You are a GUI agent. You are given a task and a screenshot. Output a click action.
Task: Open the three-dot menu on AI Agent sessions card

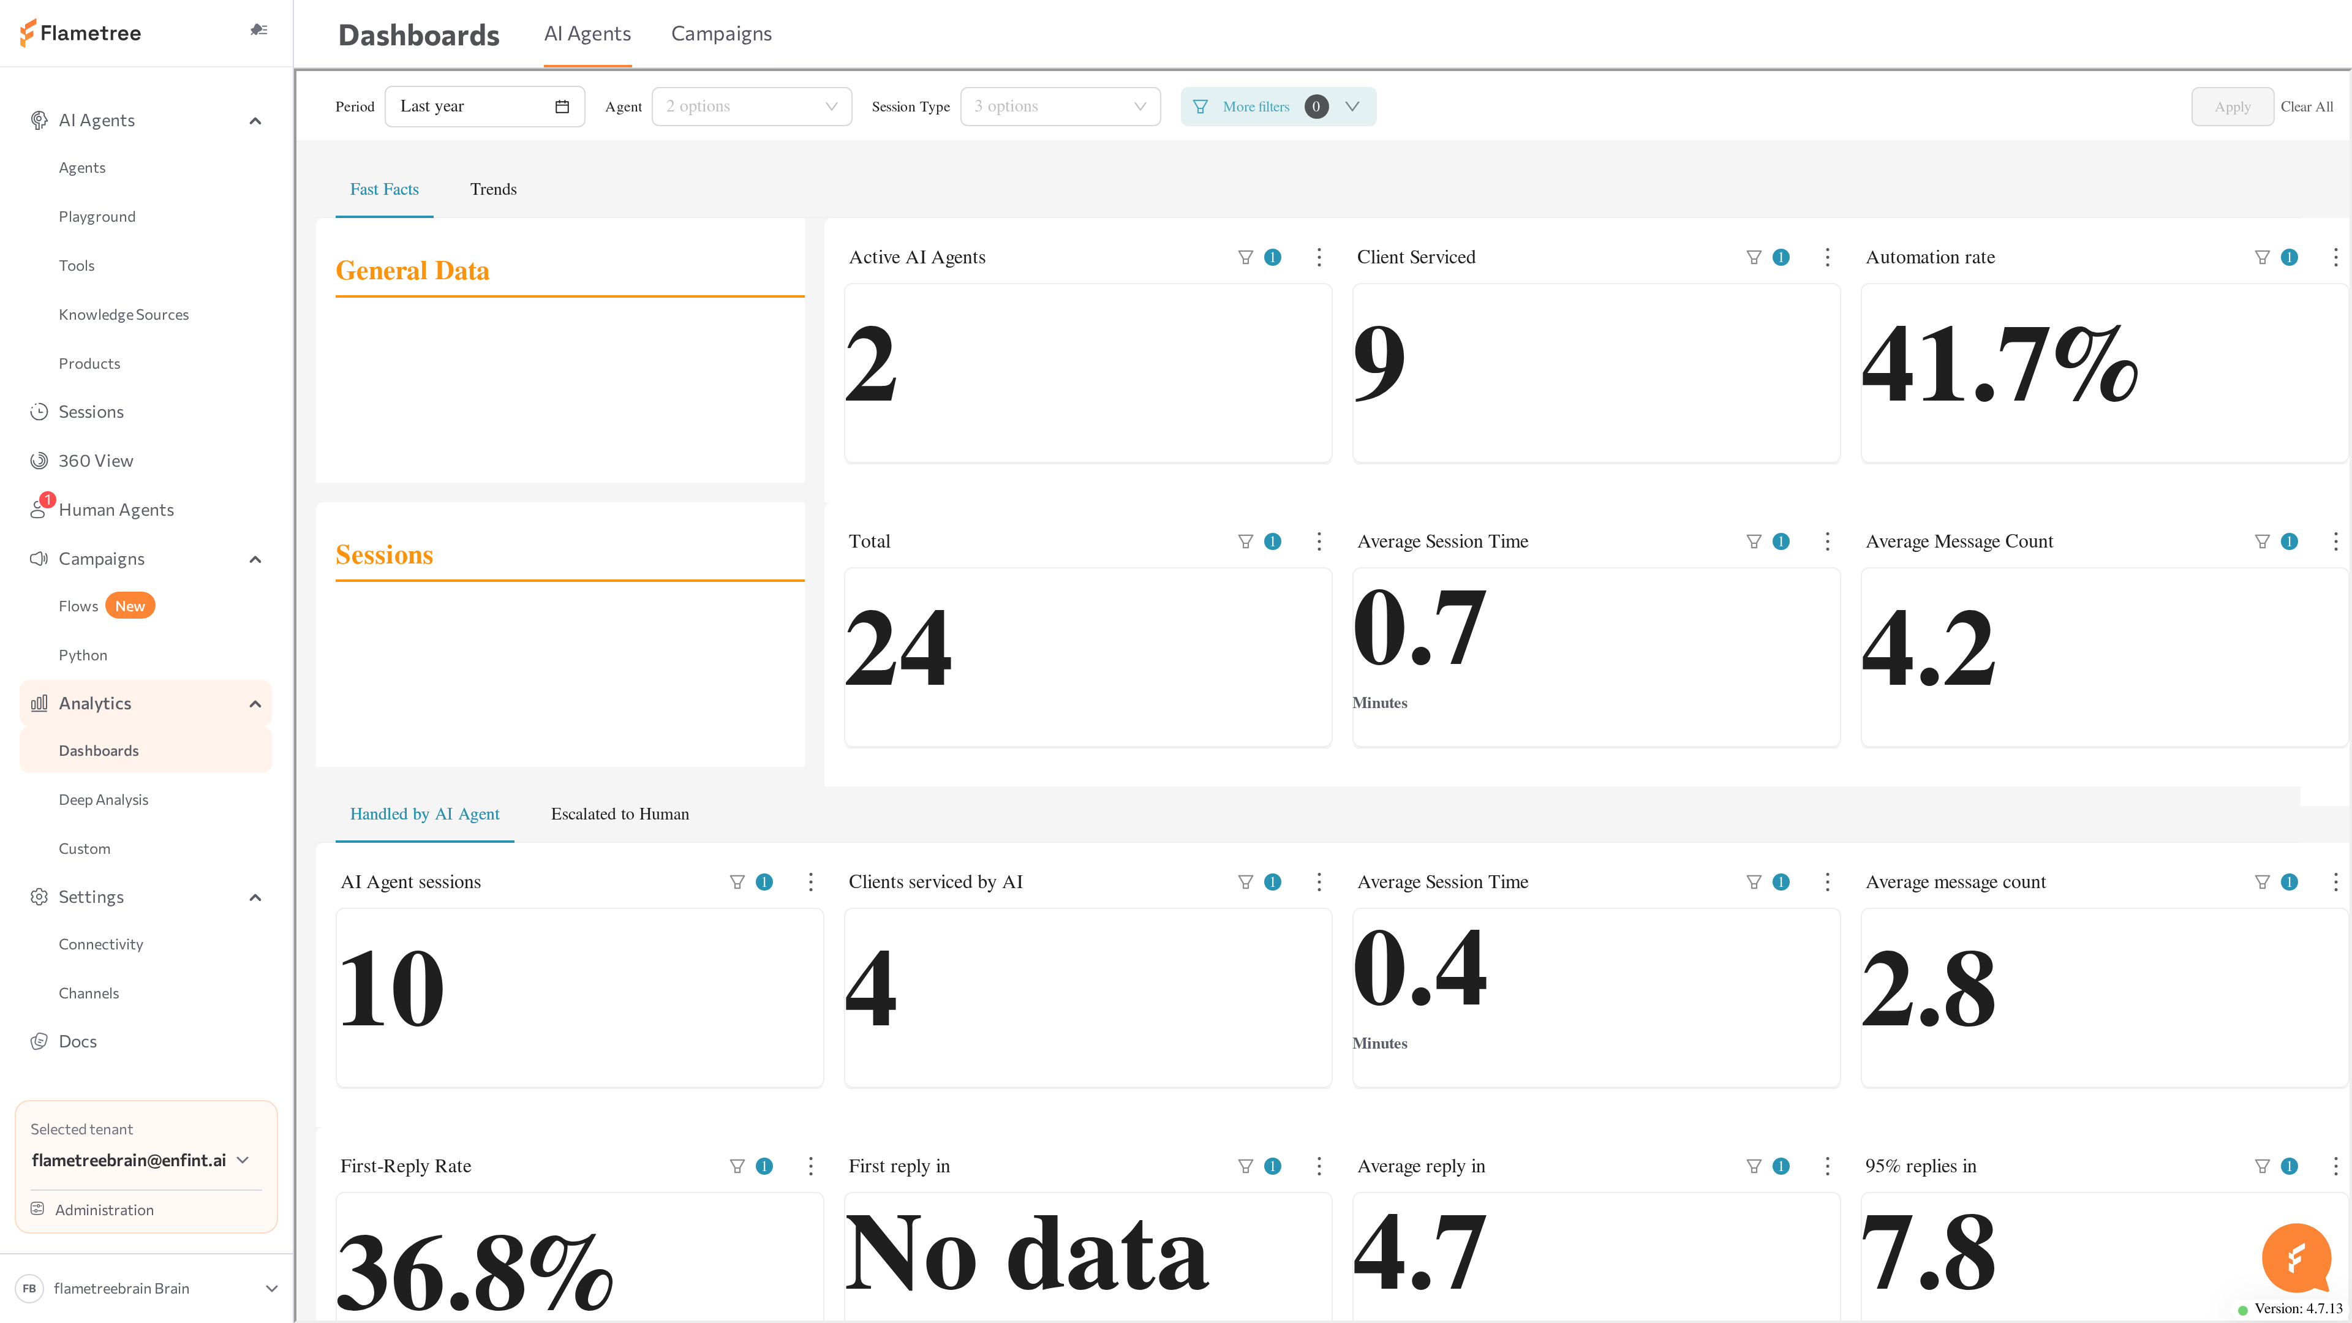click(811, 882)
